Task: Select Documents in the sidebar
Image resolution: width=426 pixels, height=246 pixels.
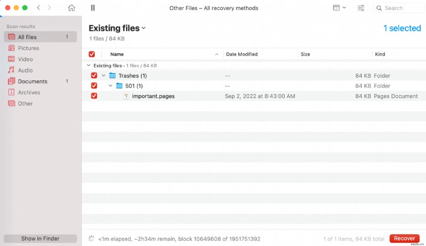Action: [x=32, y=81]
